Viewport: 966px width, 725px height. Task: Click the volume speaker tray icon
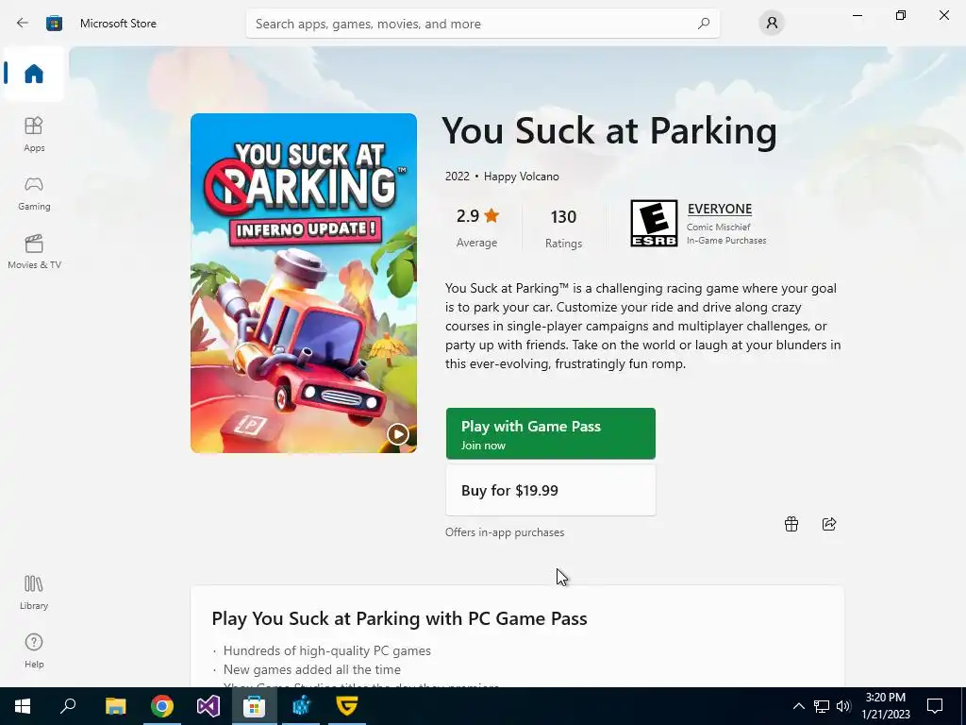[x=843, y=706]
